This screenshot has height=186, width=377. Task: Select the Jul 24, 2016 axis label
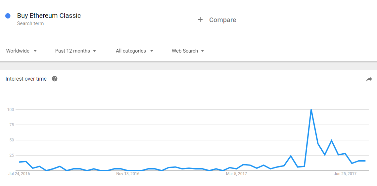[19, 174]
